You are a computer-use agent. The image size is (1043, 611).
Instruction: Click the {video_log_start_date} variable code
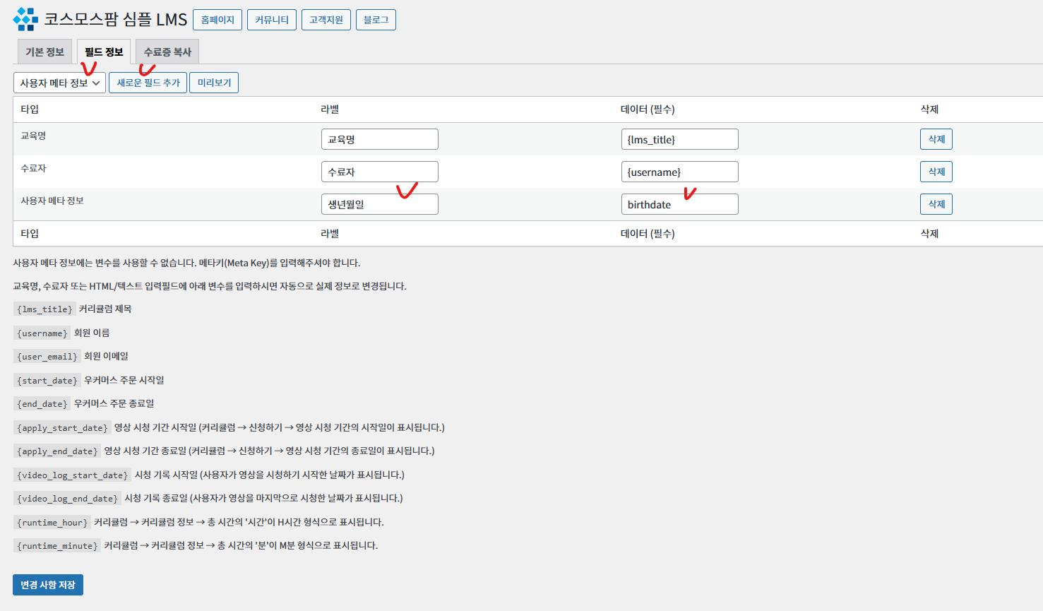click(x=73, y=475)
